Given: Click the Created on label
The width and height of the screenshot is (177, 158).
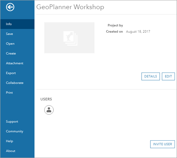Looking at the screenshot, I should (x=114, y=31).
